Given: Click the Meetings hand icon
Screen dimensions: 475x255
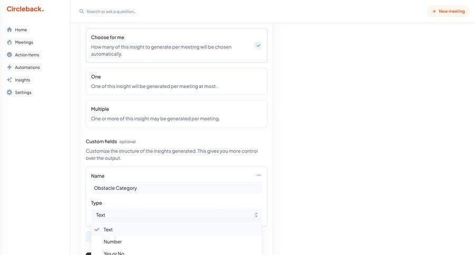Looking at the screenshot, I should 9,42.
